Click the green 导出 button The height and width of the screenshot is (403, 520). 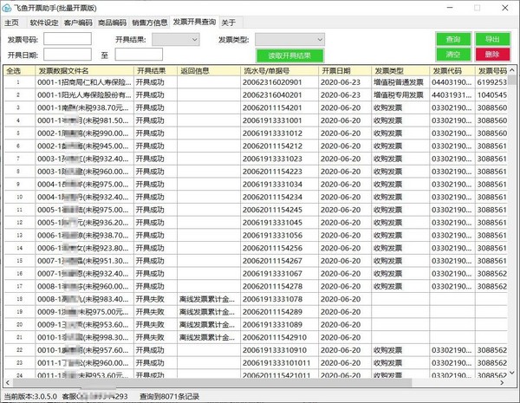(x=492, y=40)
